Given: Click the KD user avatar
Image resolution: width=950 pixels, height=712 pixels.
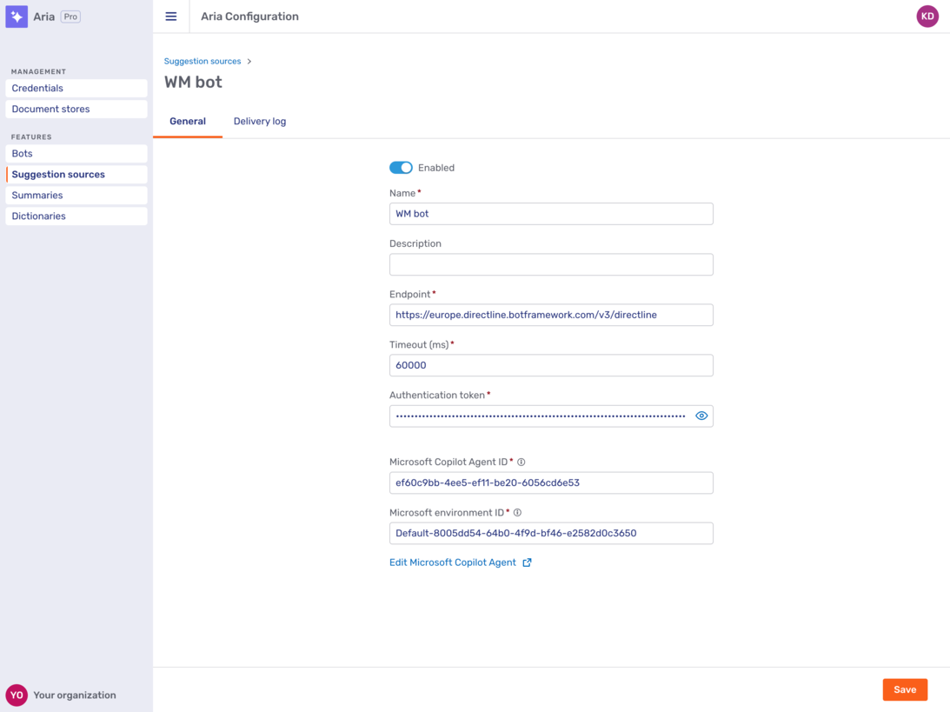Looking at the screenshot, I should pos(927,16).
